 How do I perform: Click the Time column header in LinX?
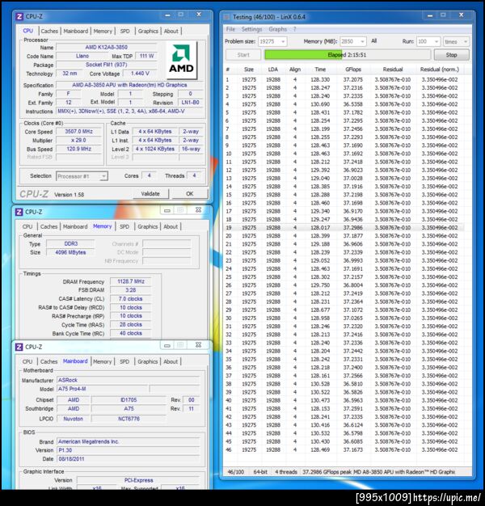pyautogui.click(x=320, y=70)
